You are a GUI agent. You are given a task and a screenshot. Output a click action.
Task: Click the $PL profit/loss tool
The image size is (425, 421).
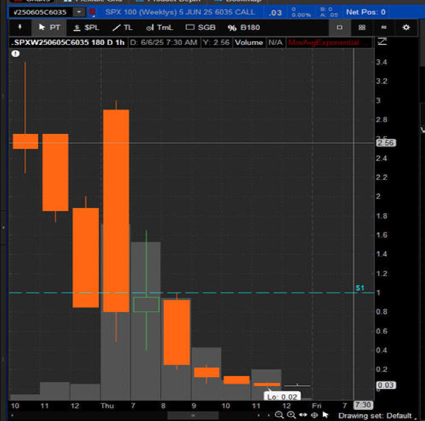click(86, 27)
